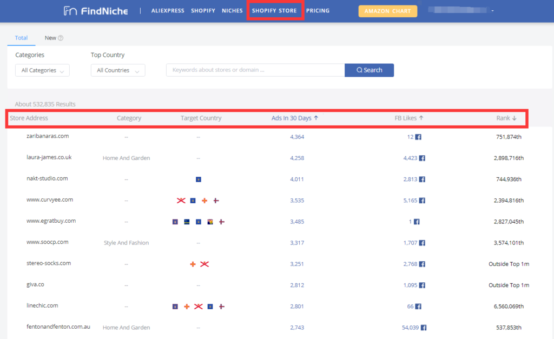This screenshot has width=554, height=339.
Task: Click first flag in www.egratbuy.com row
Action: (x=175, y=222)
